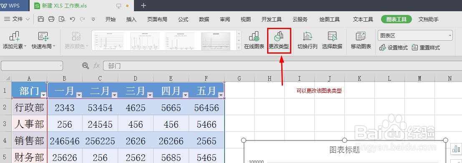Viewport: 462px width, 163px height.
Task: Click 重置样式 button
Action: pyautogui.click(x=426, y=47)
